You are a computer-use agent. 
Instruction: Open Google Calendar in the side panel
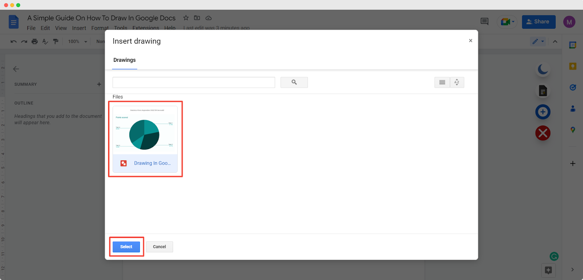pyautogui.click(x=573, y=45)
